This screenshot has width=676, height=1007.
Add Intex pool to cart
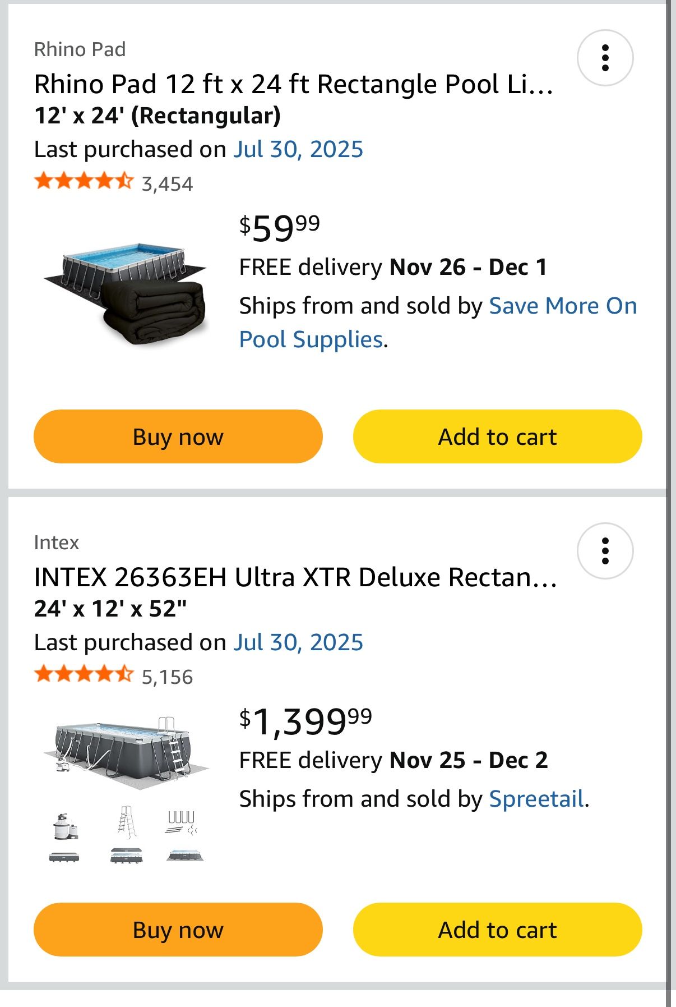[x=497, y=930]
